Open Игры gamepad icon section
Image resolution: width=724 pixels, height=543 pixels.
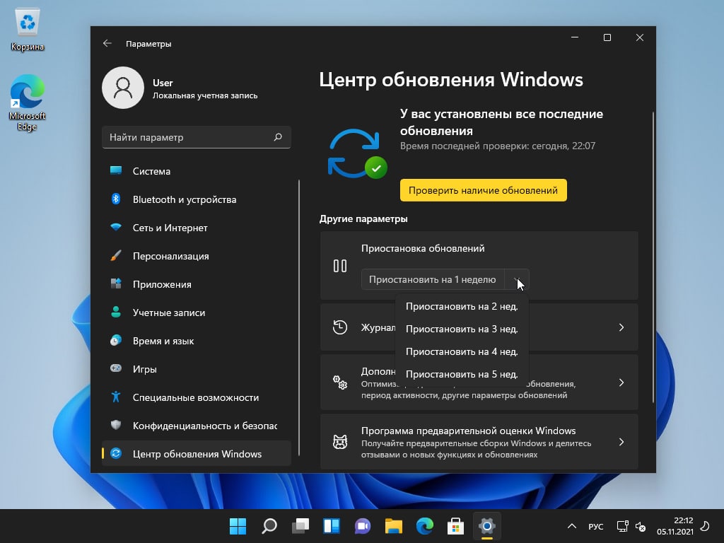[x=116, y=369]
